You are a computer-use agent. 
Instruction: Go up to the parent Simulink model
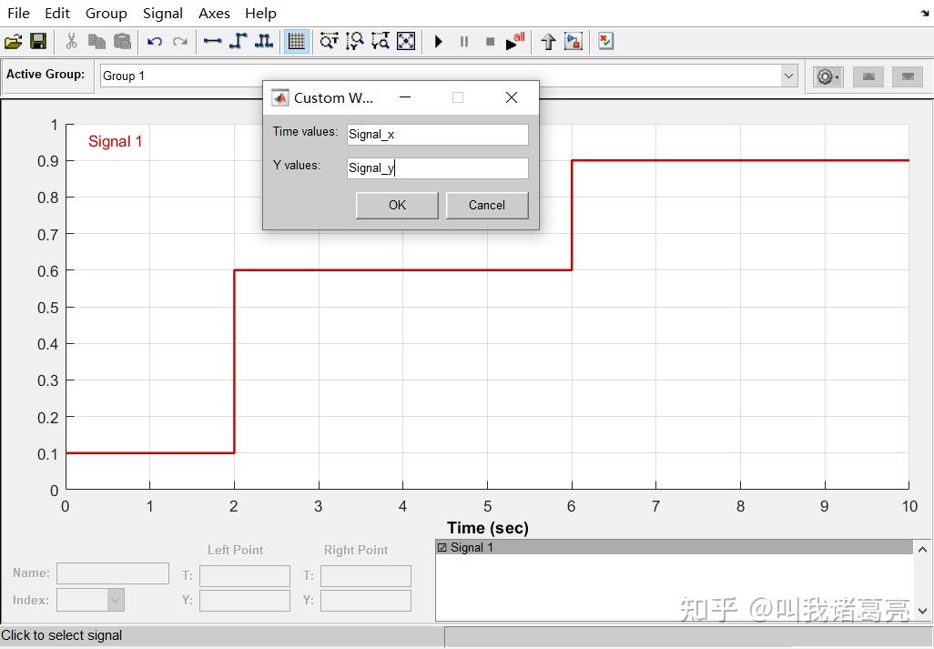point(547,41)
